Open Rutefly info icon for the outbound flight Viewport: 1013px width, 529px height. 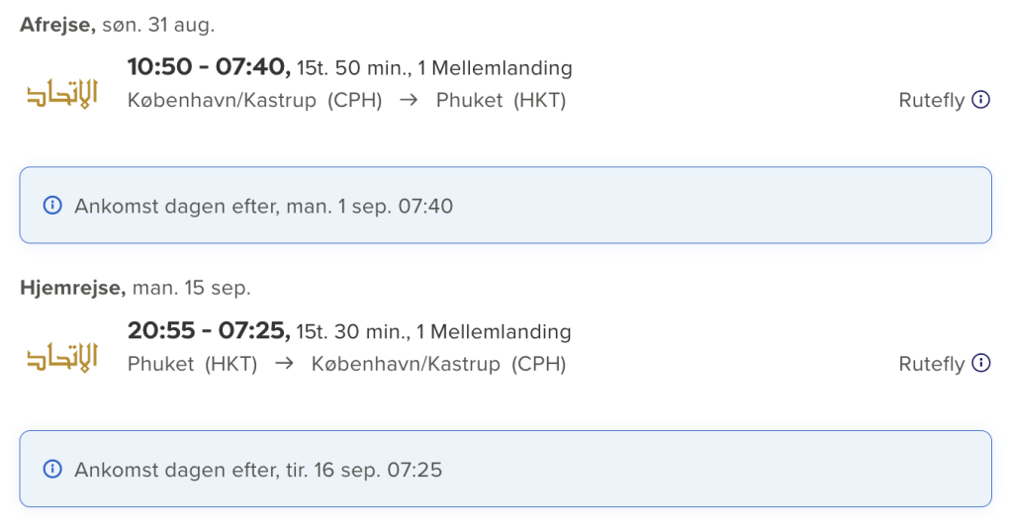click(x=980, y=100)
